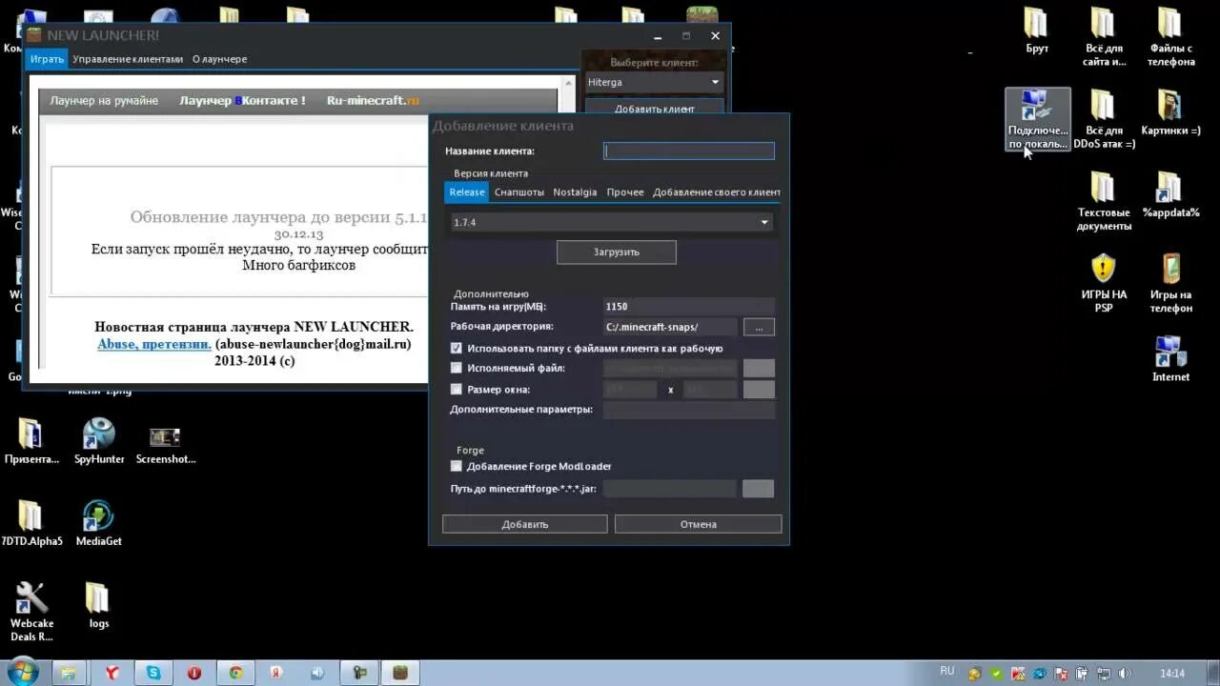Open the Всё для сайта folder icon
Screen dimensions: 1220x686
click(1103, 37)
